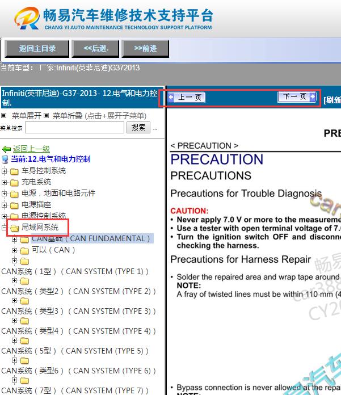Select the 车身控制系统 tree item
The width and height of the screenshot is (341, 395).
[x=44, y=171]
